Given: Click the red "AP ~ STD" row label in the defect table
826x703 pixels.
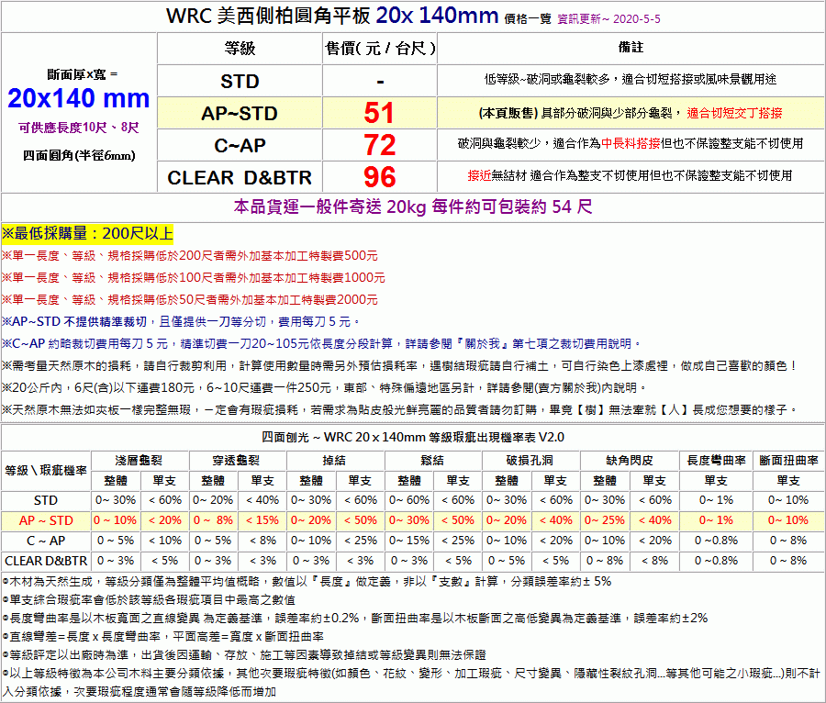Looking at the screenshot, I should (46, 520).
